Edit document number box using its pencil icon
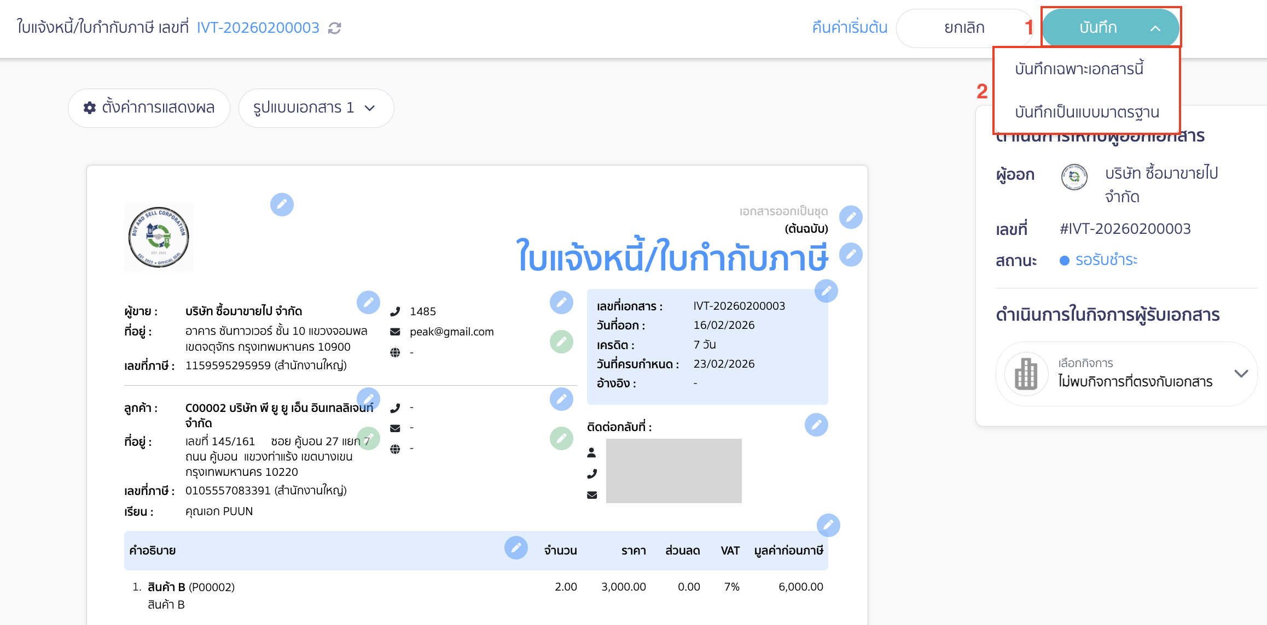The image size is (1267, 625). tap(826, 291)
